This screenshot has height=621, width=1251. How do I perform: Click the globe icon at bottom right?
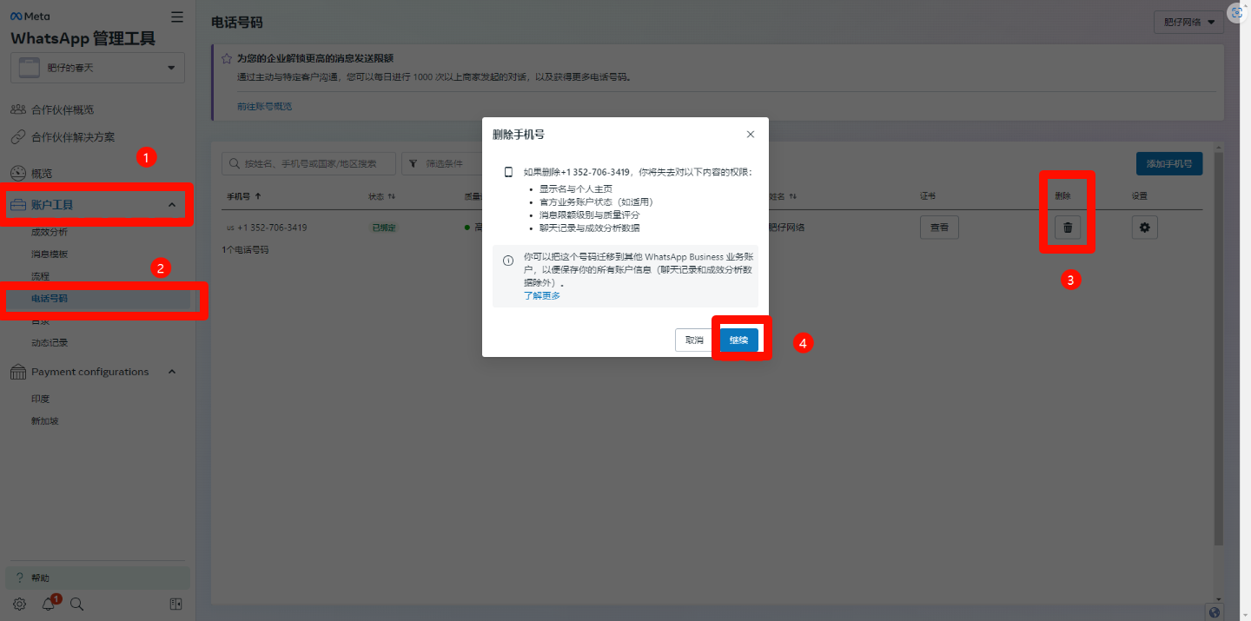[x=1216, y=611]
